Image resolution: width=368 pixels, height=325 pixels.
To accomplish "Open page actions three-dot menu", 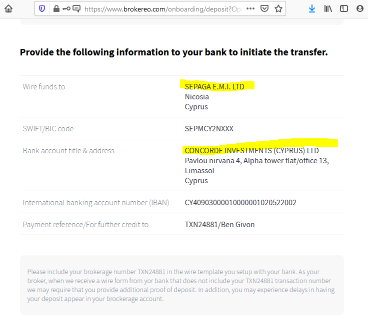I will tap(250, 8).
